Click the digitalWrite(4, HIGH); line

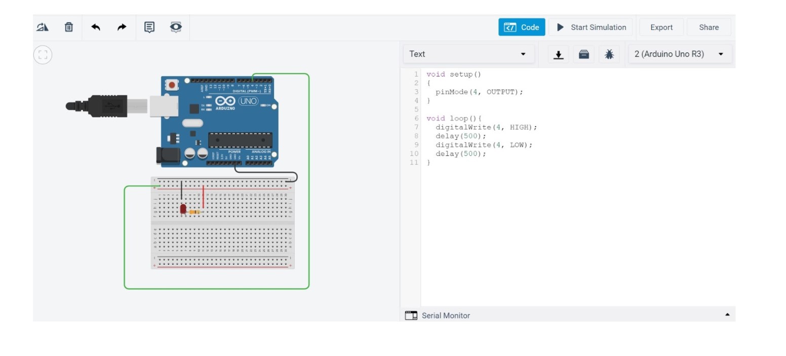pyautogui.click(x=486, y=127)
